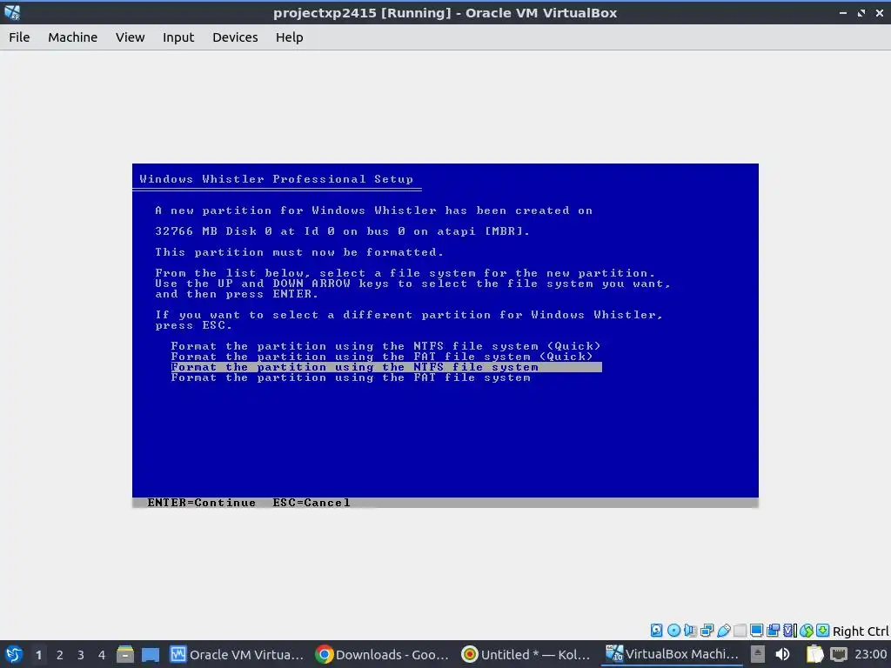The width and height of the screenshot is (891, 668).
Task: Click the wired network tray icon
Action: pyautogui.click(x=838, y=654)
